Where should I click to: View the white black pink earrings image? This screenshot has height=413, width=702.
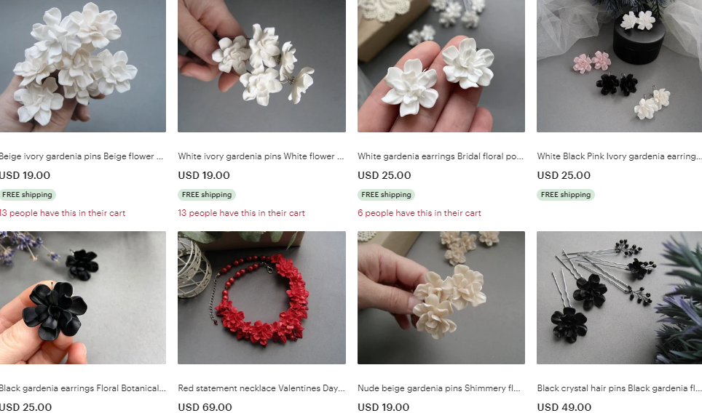619,66
